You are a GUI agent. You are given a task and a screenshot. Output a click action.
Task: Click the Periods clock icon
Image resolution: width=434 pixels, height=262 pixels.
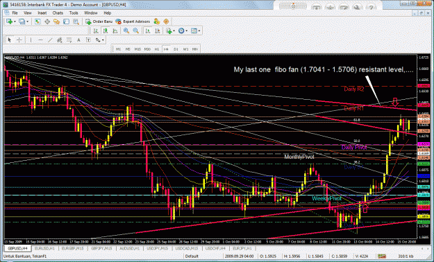click(x=181, y=30)
